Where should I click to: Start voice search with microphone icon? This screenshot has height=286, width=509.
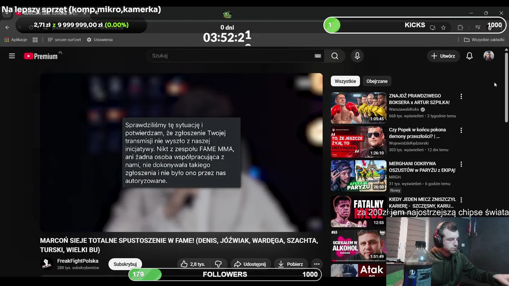(357, 56)
